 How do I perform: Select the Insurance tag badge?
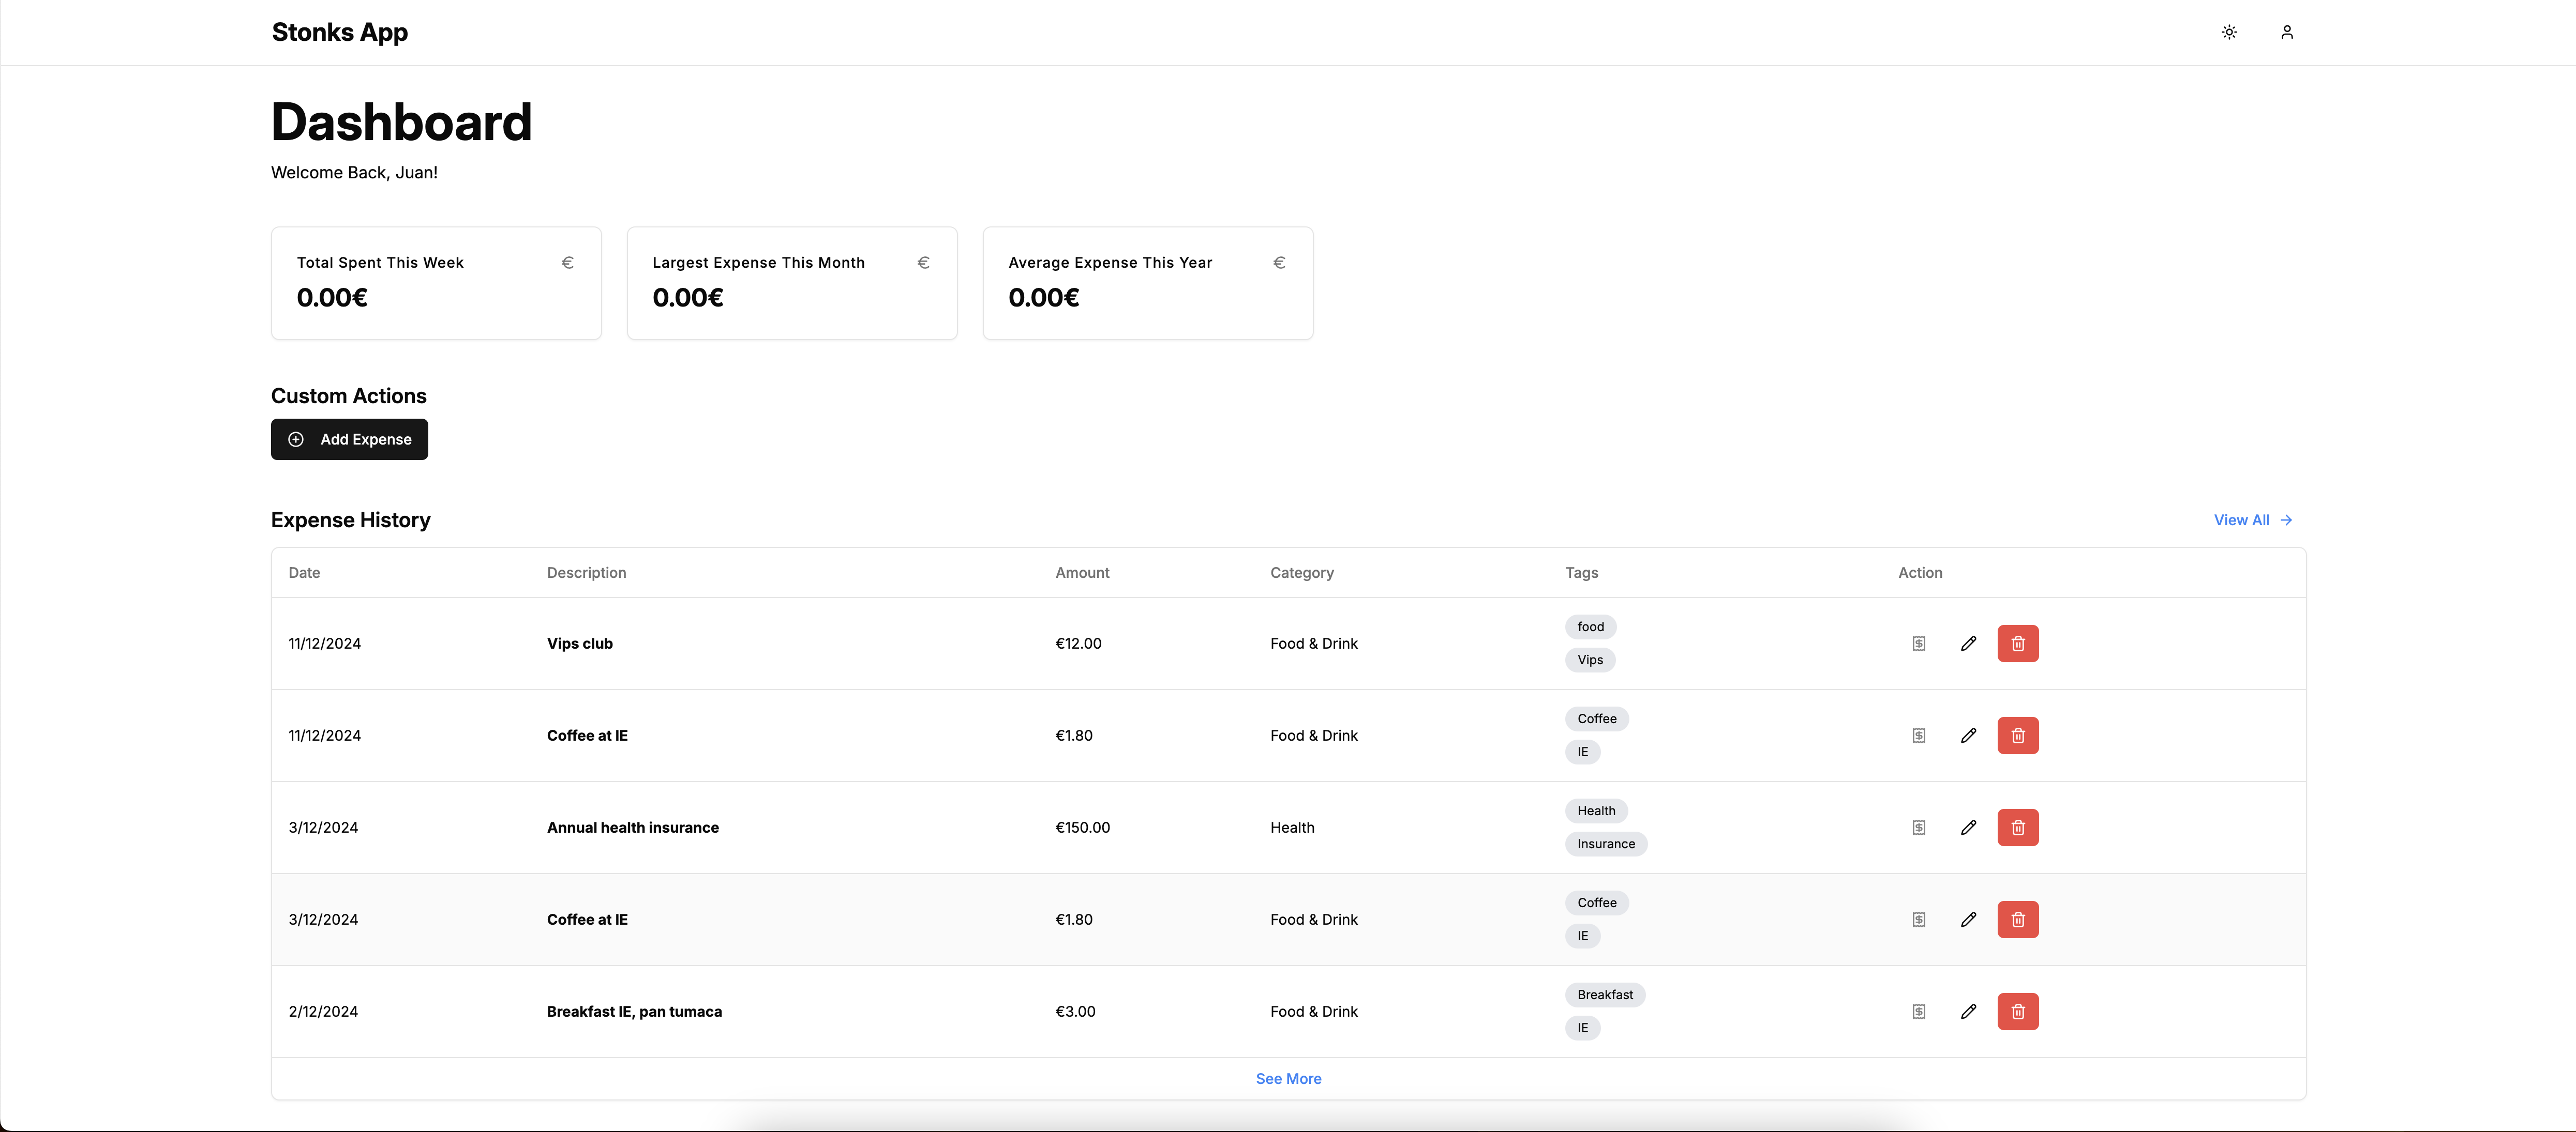[x=1605, y=844]
